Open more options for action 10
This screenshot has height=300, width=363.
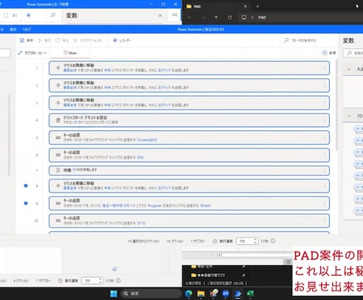tap(324, 221)
